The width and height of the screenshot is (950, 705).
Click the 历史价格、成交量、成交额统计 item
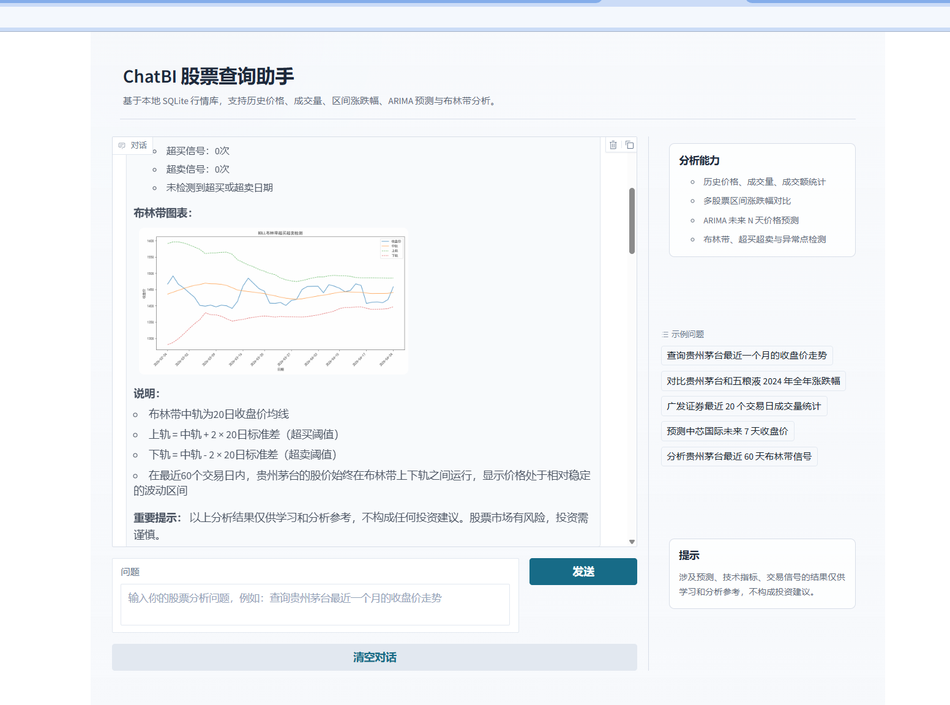pyautogui.click(x=765, y=182)
